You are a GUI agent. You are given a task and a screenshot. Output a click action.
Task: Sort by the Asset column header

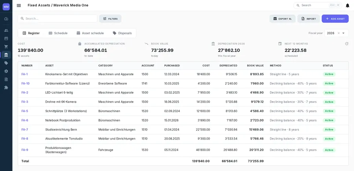click(50, 66)
